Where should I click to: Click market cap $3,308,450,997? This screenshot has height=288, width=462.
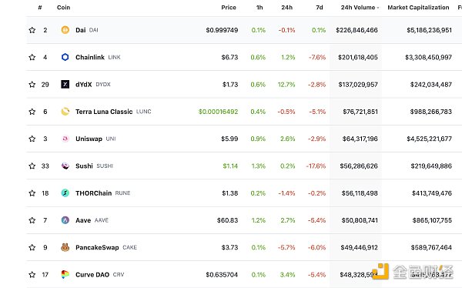coord(428,57)
